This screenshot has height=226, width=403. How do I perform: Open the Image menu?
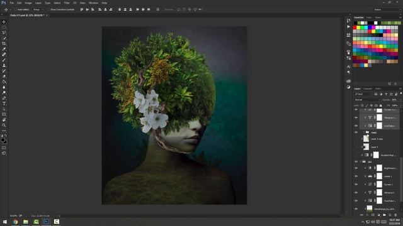pyautogui.click(x=28, y=3)
